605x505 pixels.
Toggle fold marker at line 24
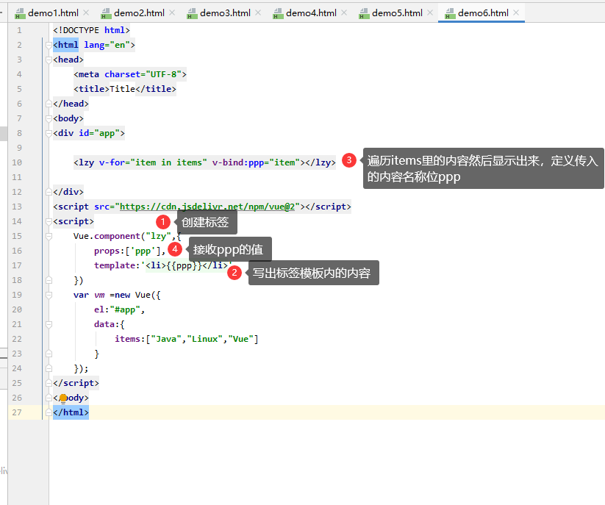49,368
